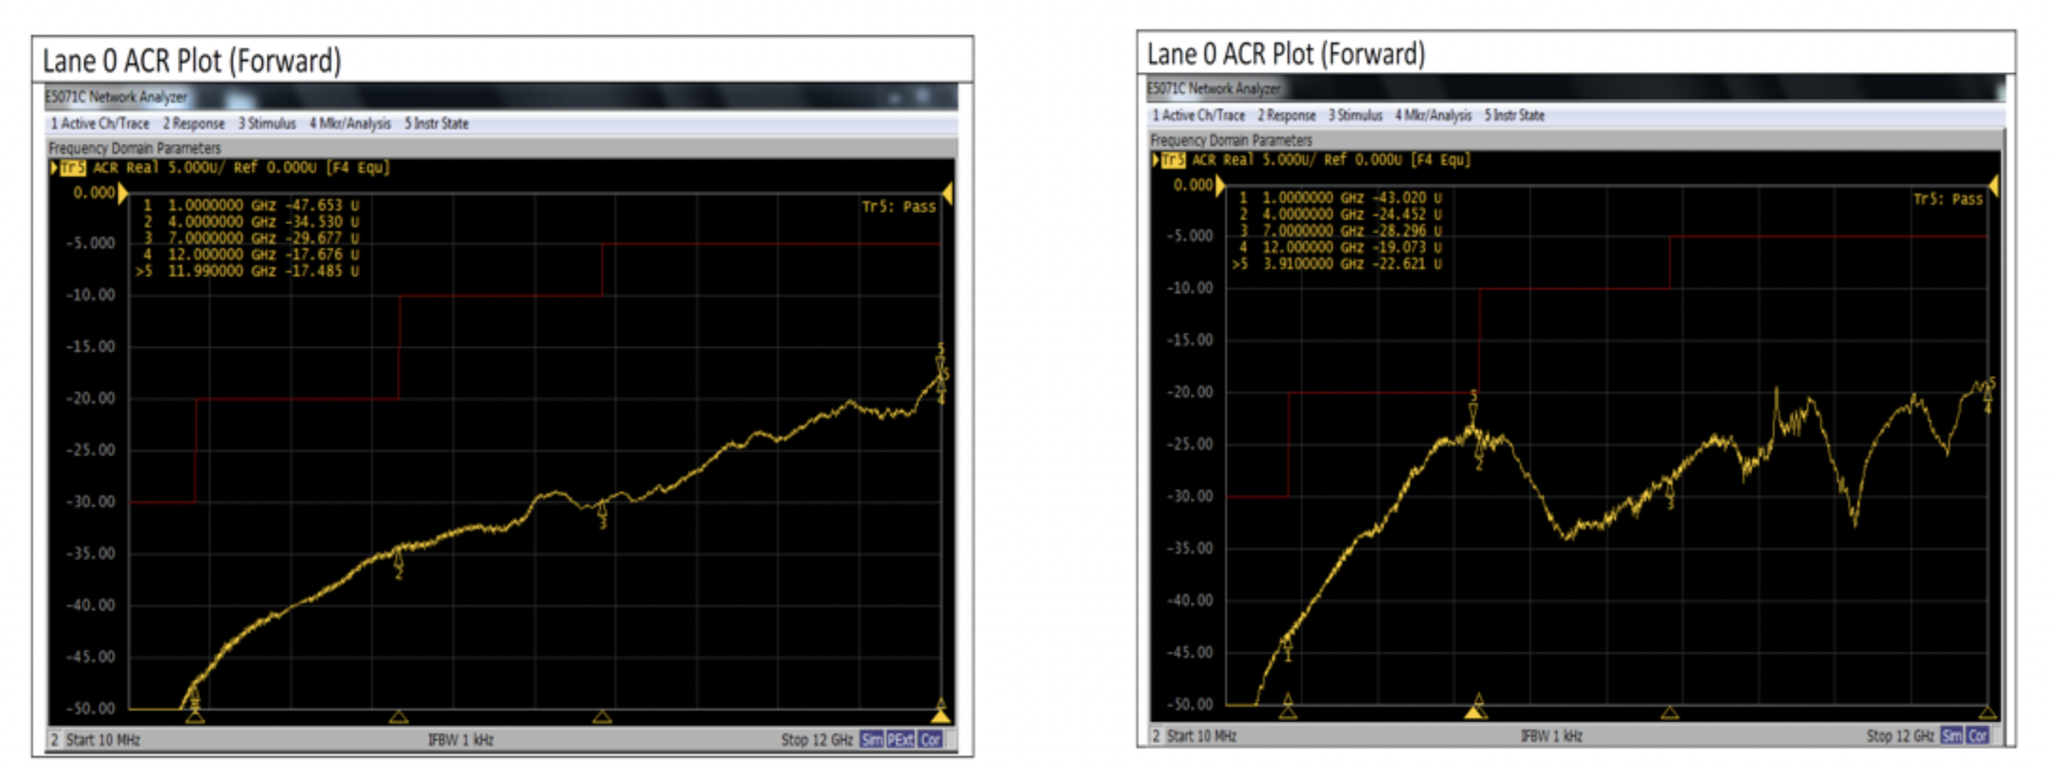2054x770 pixels.
Task: Click active marker readout '3.9100000 GHz -22.621 U'
Action: point(1353,263)
